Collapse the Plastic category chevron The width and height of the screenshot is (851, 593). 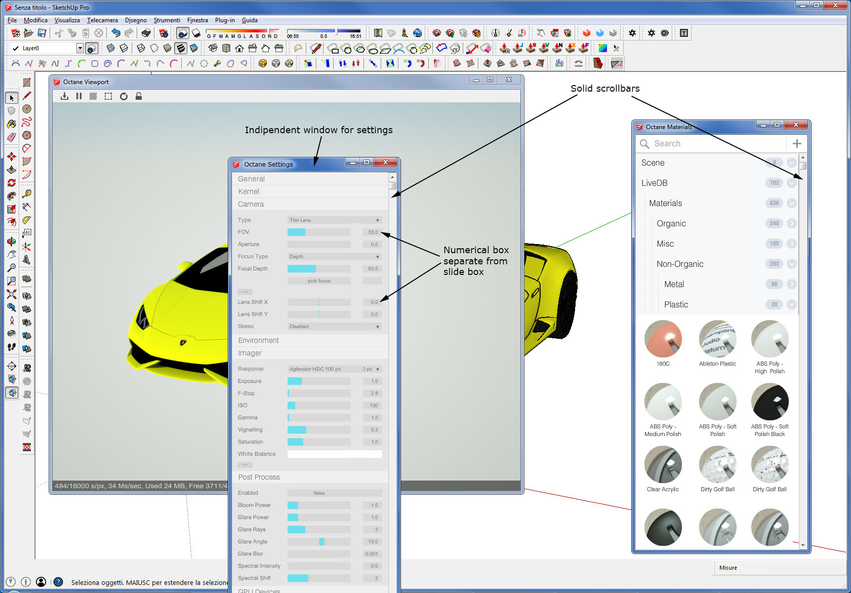pos(792,304)
